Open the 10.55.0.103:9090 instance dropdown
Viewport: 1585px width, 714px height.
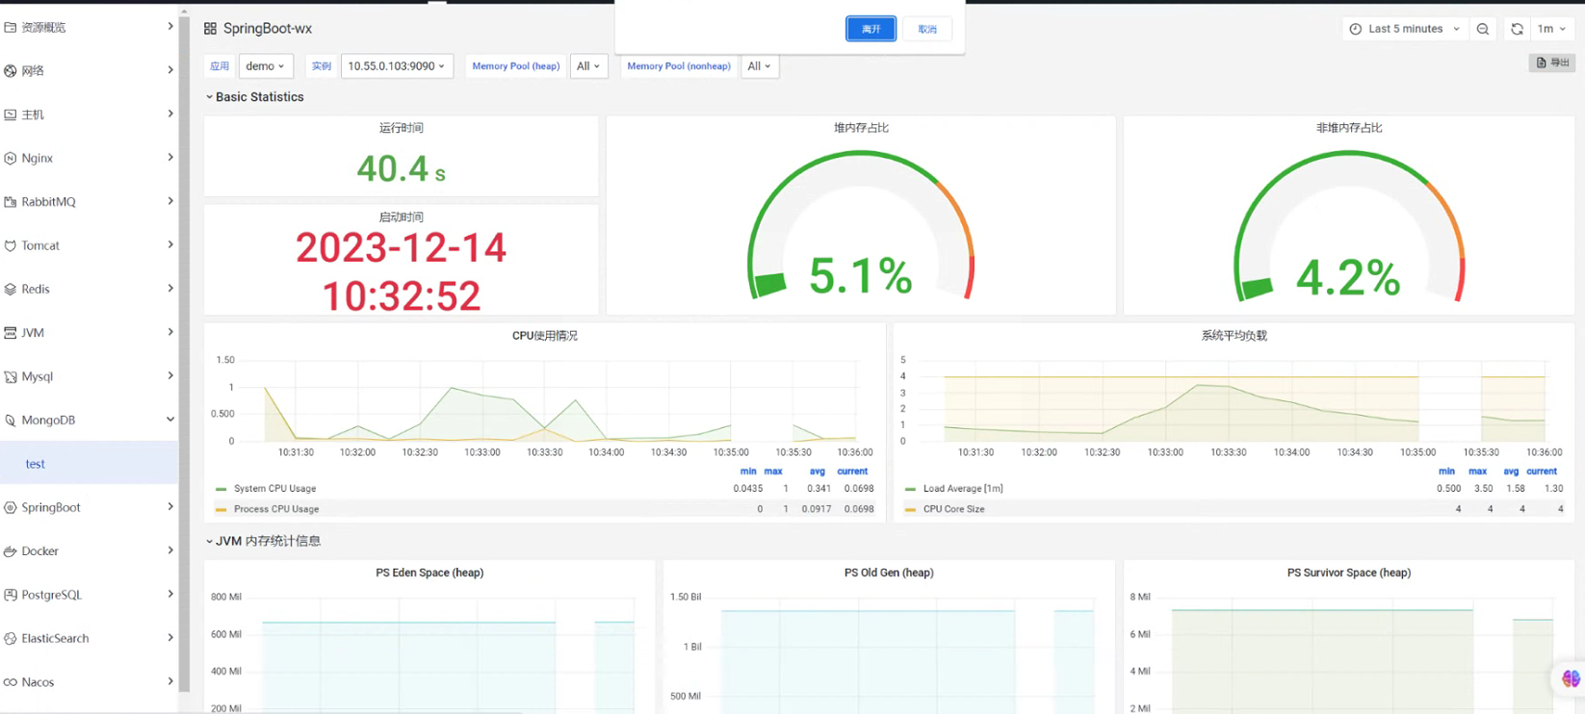coord(397,66)
